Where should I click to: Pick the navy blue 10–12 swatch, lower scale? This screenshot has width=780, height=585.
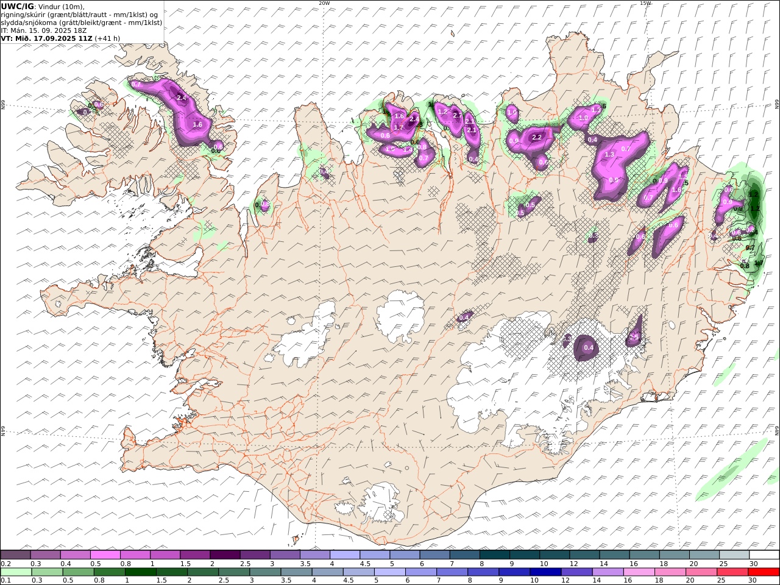(545, 572)
